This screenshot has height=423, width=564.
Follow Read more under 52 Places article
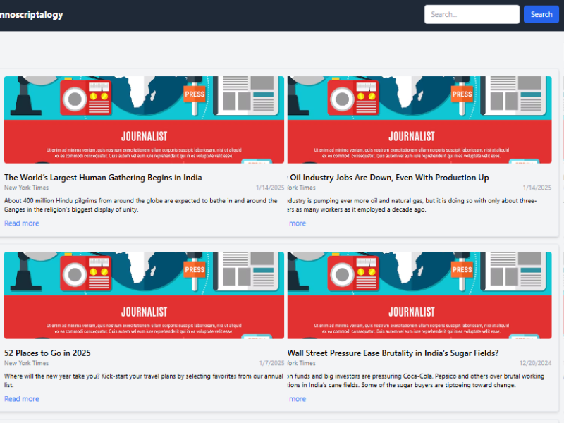22,399
